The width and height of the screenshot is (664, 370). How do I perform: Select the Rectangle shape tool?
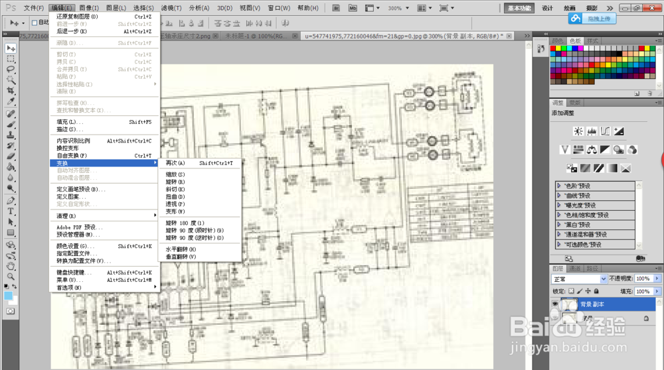(11, 233)
